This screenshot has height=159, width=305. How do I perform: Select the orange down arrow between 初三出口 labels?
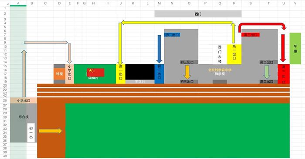coord(187,72)
